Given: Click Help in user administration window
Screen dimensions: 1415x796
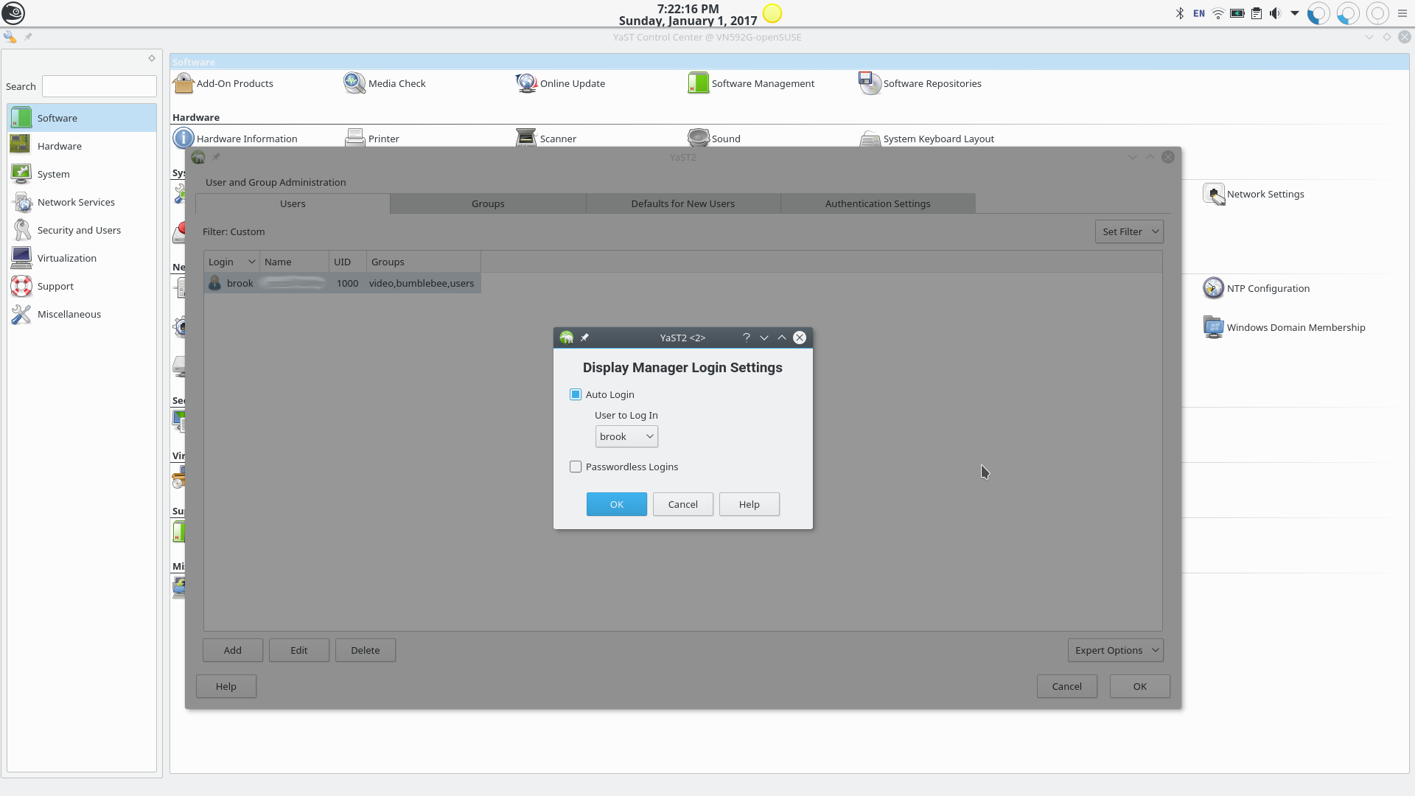Looking at the screenshot, I should coord(226,686).
